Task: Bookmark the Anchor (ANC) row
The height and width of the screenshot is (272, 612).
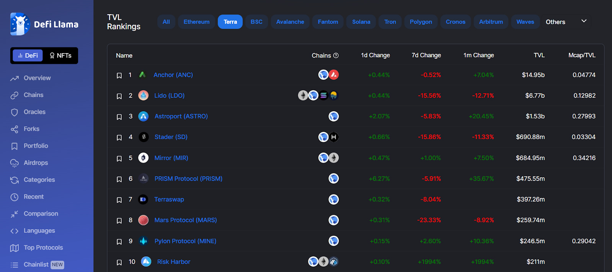Action: point(119,76)
